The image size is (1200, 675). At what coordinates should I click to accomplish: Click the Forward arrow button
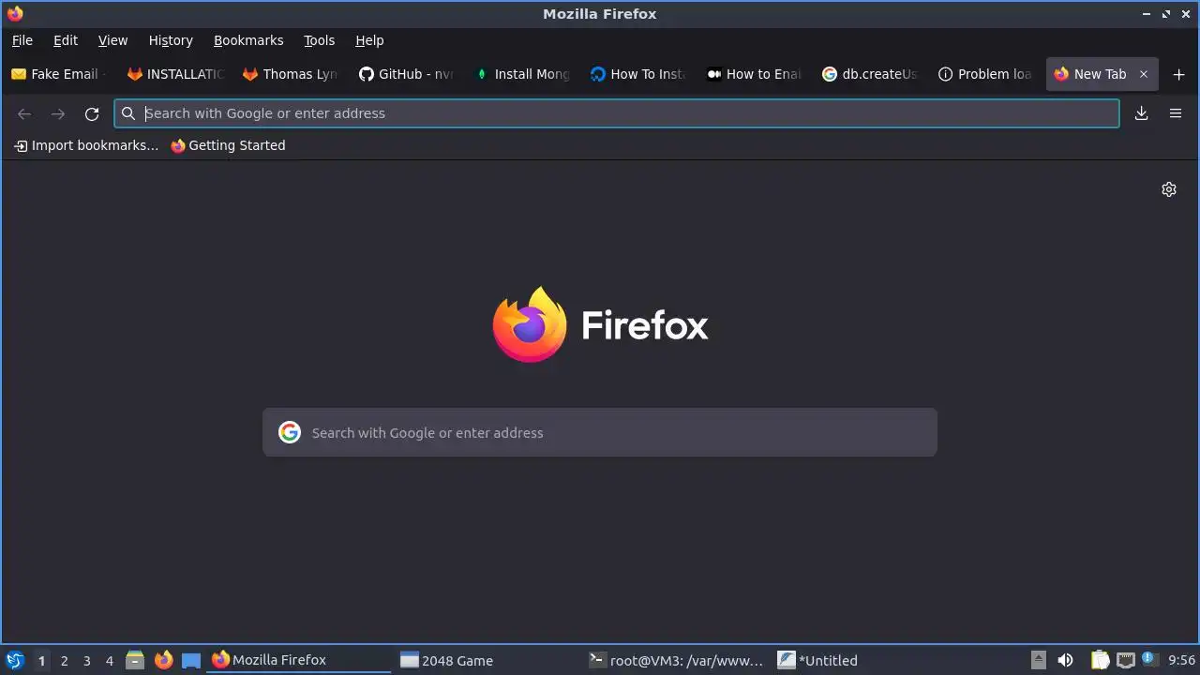[58, 113]
